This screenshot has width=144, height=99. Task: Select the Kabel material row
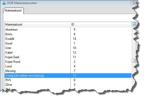pos(68,53)
